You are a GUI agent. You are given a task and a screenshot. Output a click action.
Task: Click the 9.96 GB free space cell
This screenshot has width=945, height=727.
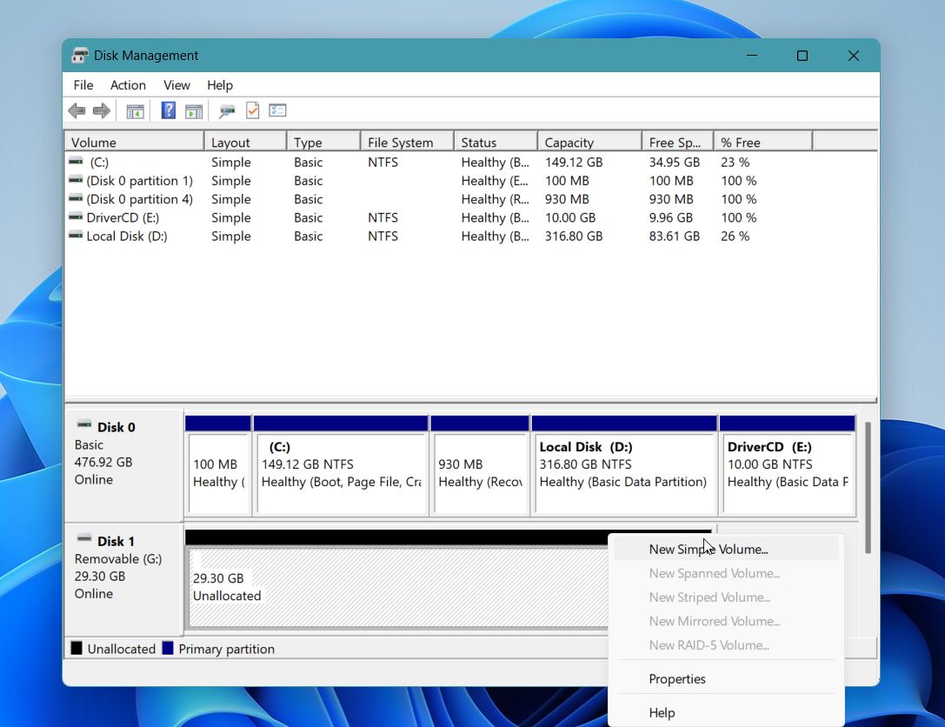671,217
